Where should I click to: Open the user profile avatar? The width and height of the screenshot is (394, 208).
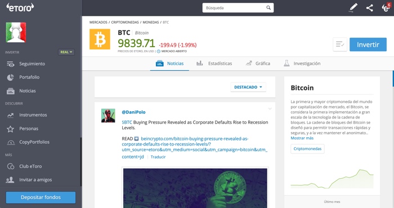click(16, 33)
